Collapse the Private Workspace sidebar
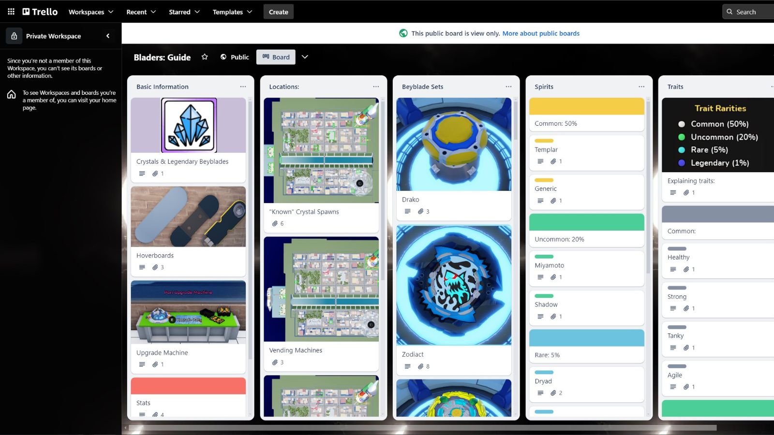This screenshot has height=435, width=774. click(x=108, y=36)
